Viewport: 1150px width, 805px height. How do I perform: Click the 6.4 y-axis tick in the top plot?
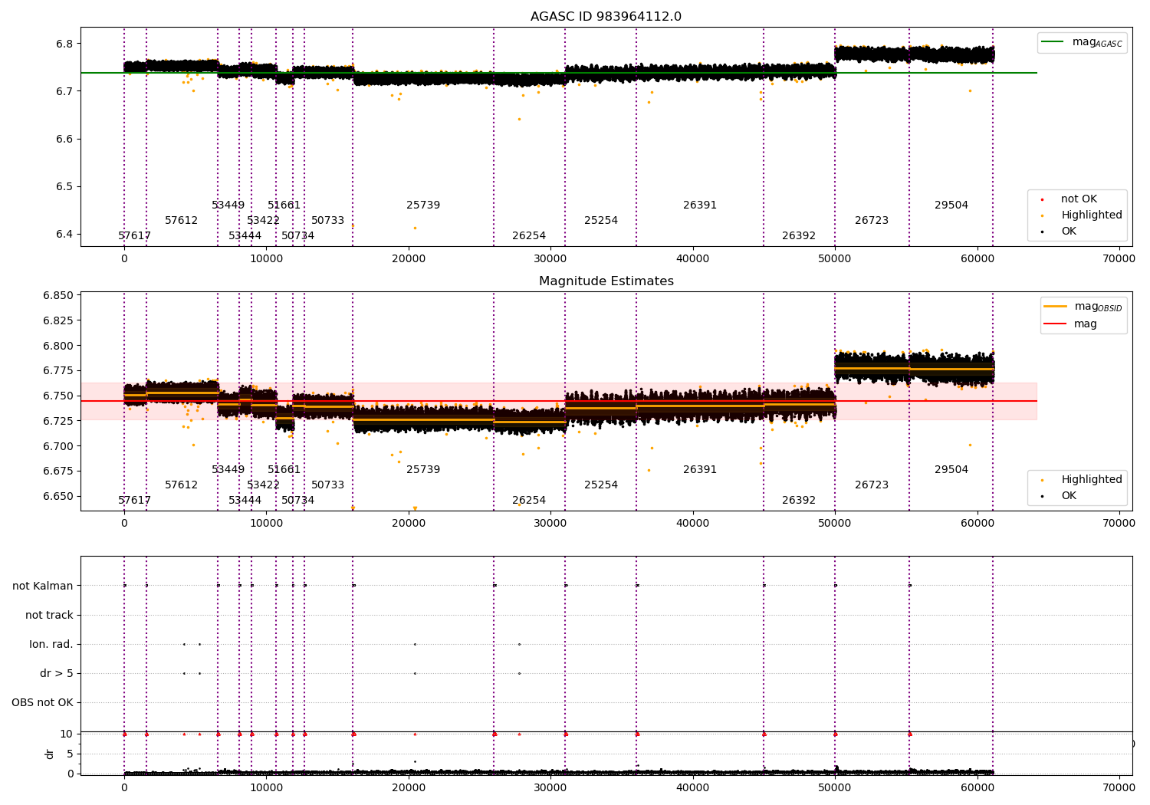pos(64,235)
